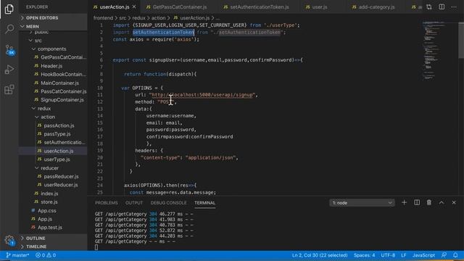Select the TERMINAL panel tab
464x261 pixels.
(x=204, y=203)
